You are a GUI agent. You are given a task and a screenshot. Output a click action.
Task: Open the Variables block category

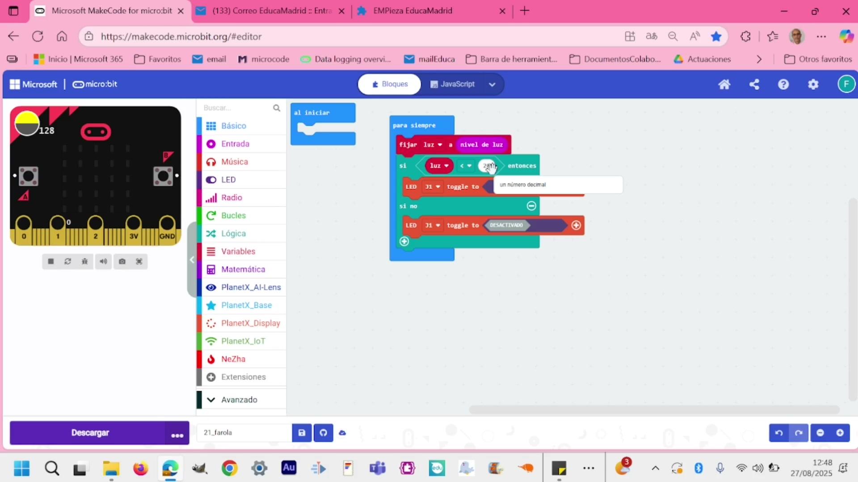pos(238,251)
